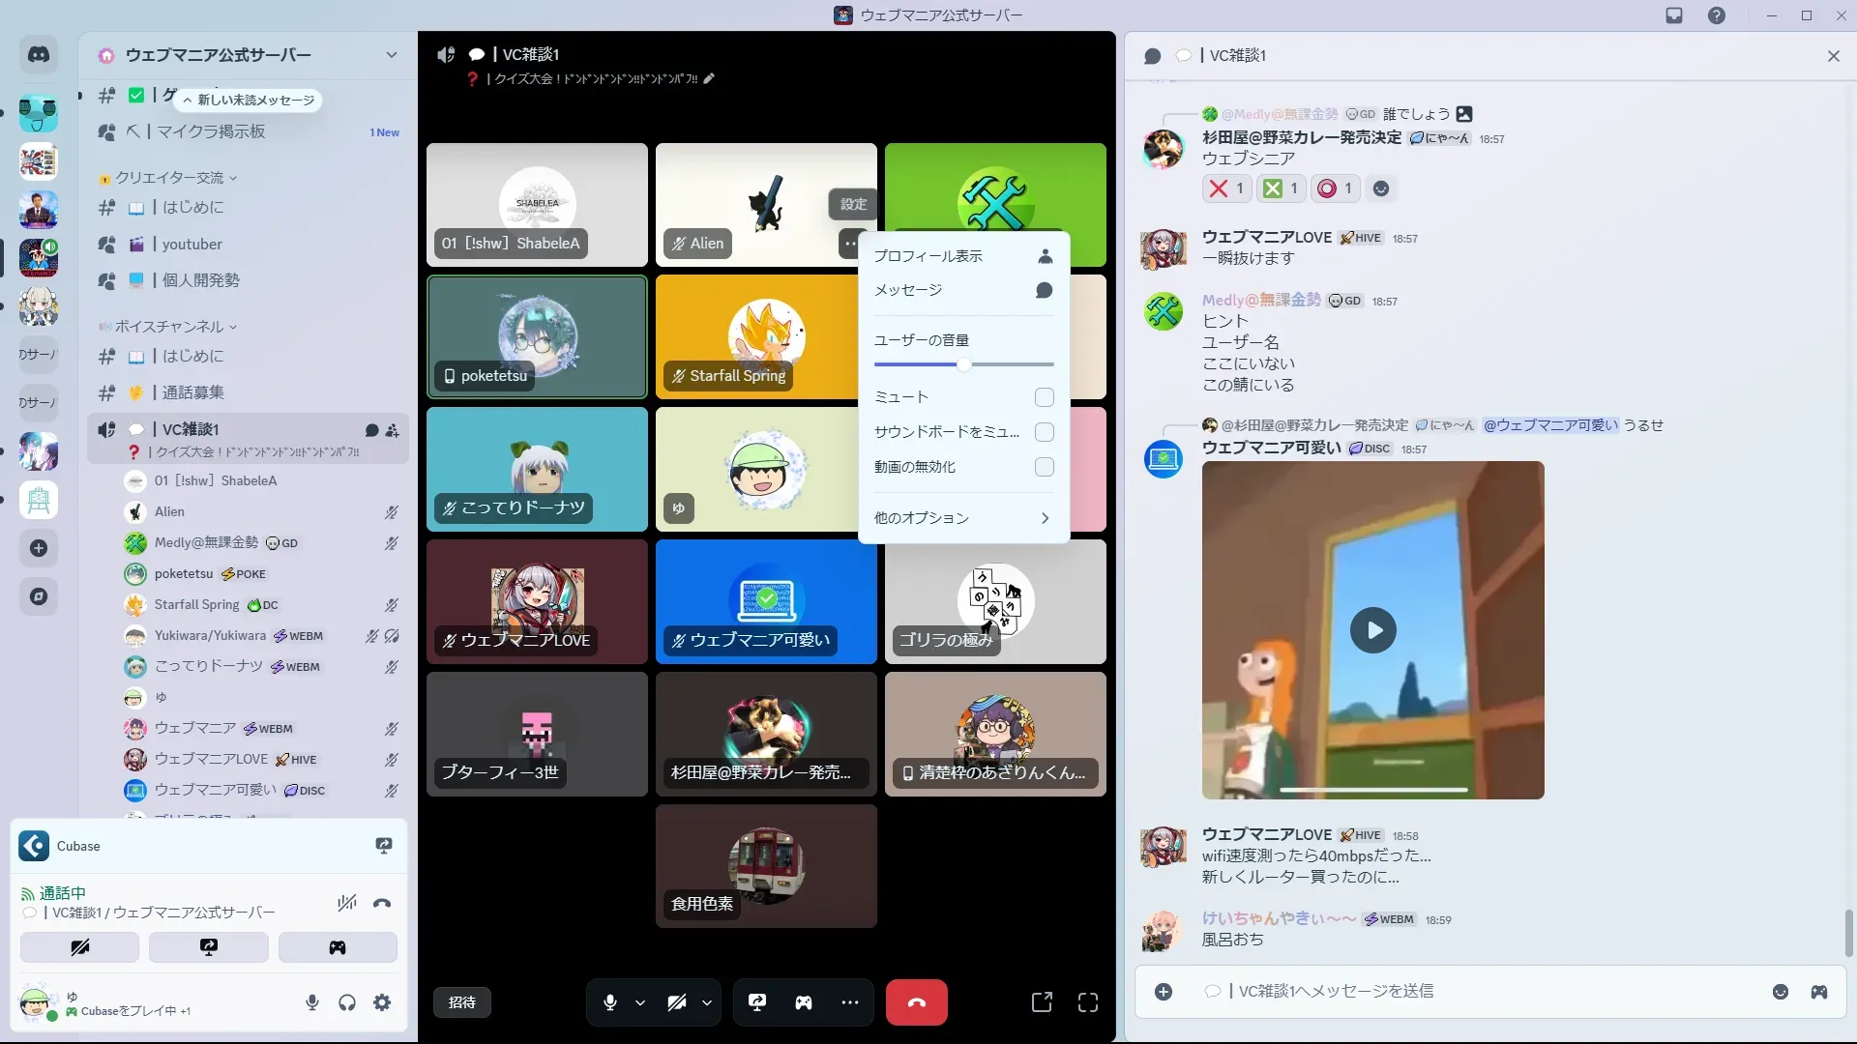Click the plus attach button in chat input
This screenshot has height=1044, width=1857.
[x=1164, y=992]
